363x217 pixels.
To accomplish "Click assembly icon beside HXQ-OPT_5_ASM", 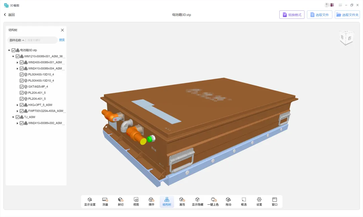I will (x=26, y=105).
